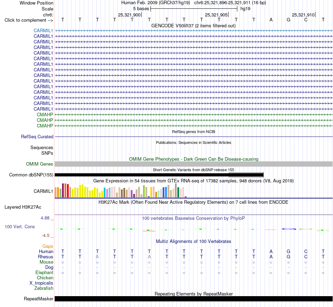This screenshot has height=307, width=333.
Task: Select the long black dbSNP variant bar
Action: [159, 175]
